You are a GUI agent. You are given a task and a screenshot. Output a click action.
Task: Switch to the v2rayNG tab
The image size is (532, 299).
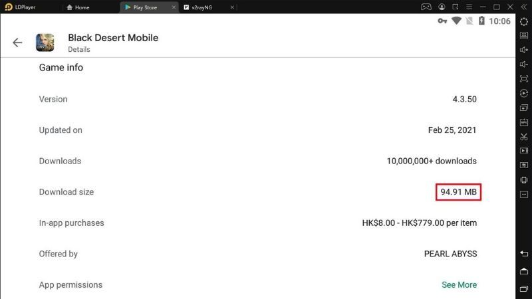click(x=199, y=7)
